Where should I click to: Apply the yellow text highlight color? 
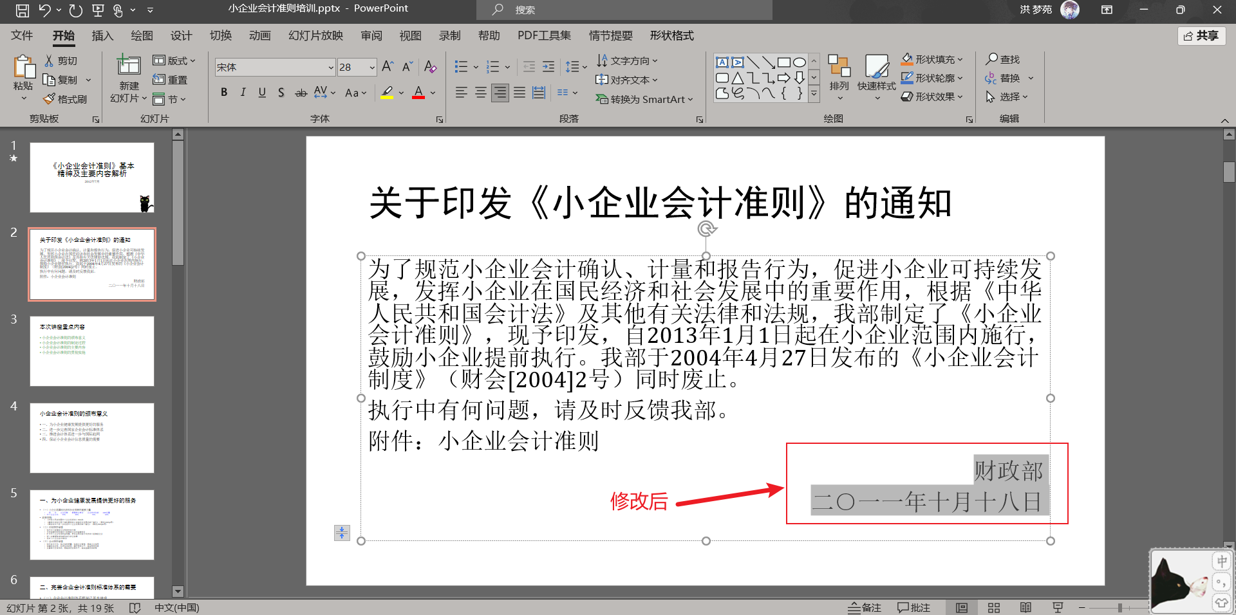[x=387, y=93]
